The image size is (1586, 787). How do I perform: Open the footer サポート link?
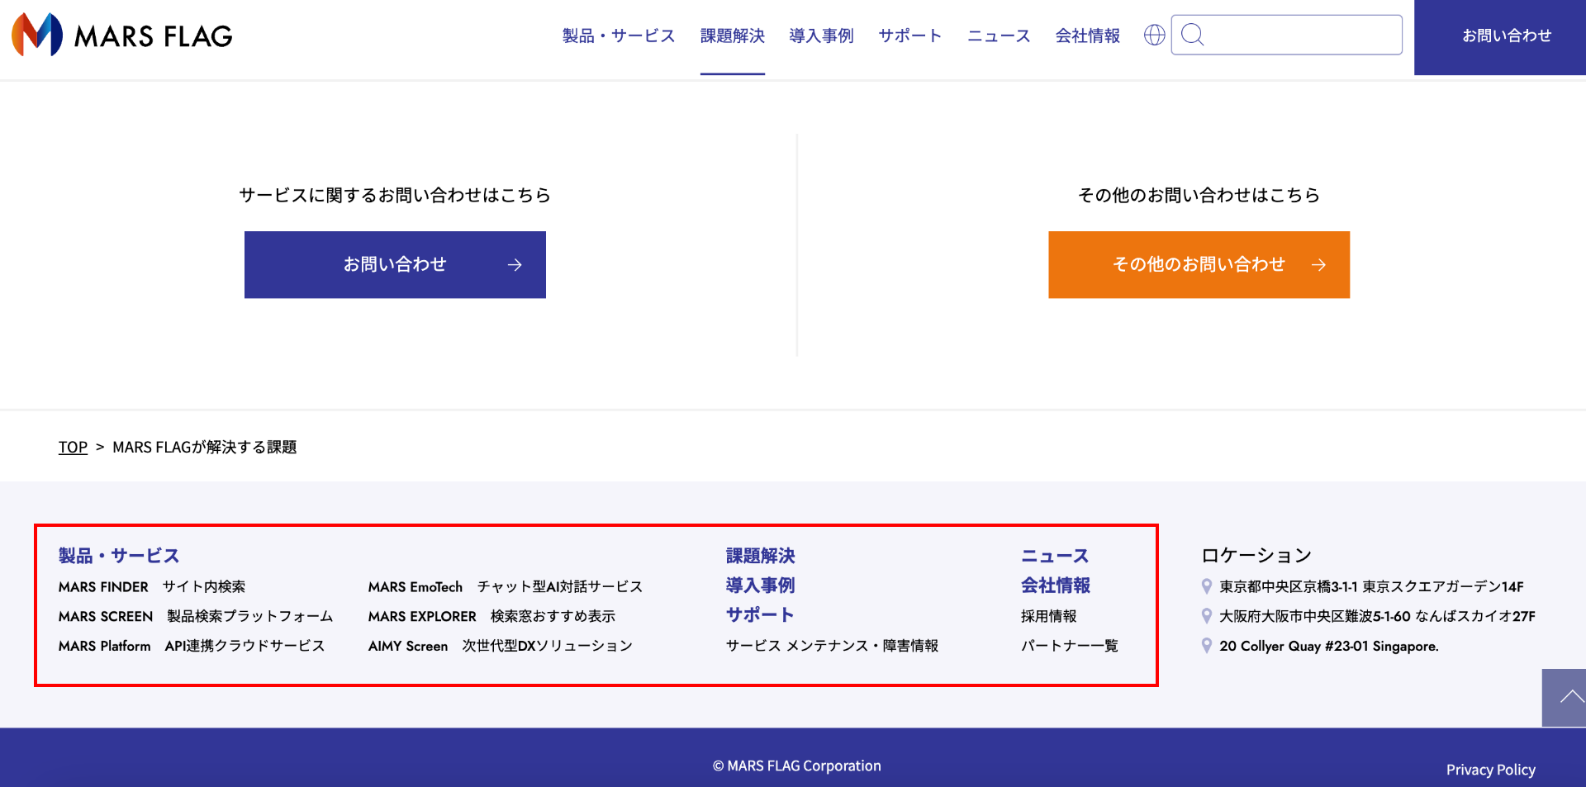click(760, 615)
